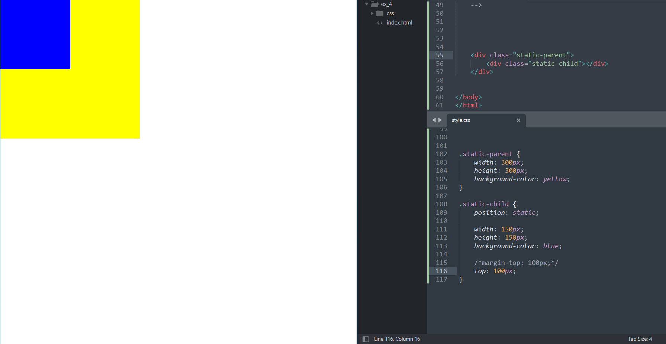Viewport: 666px width, 344px height.
Task: Click line number 55 in HTML gutter
Action: tap(440, 55)
